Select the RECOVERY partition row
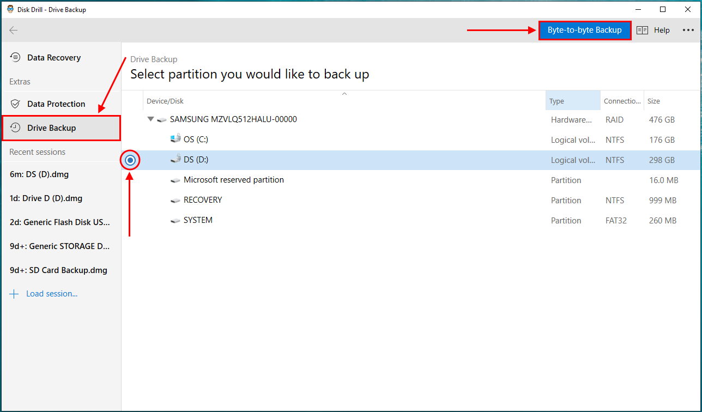Viewport: 702px width, 412px height. coord(411,200)
